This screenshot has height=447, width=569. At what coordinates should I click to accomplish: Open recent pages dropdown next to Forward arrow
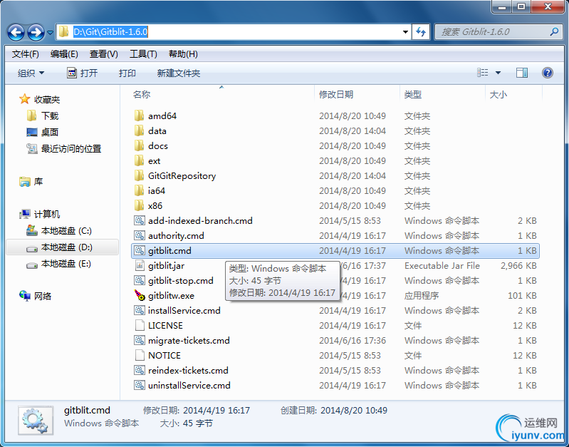(x=50, y=33)
